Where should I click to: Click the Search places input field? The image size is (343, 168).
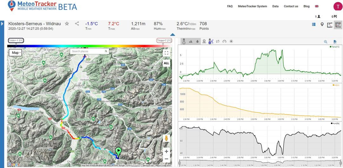87,51
